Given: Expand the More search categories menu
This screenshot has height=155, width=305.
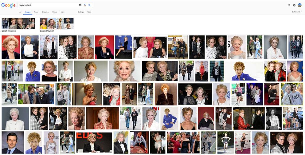Looking at the screenshot, I should [62, 12].
